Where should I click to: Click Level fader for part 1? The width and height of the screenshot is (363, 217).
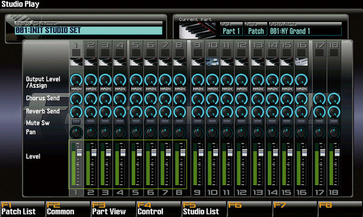(79, 153)
